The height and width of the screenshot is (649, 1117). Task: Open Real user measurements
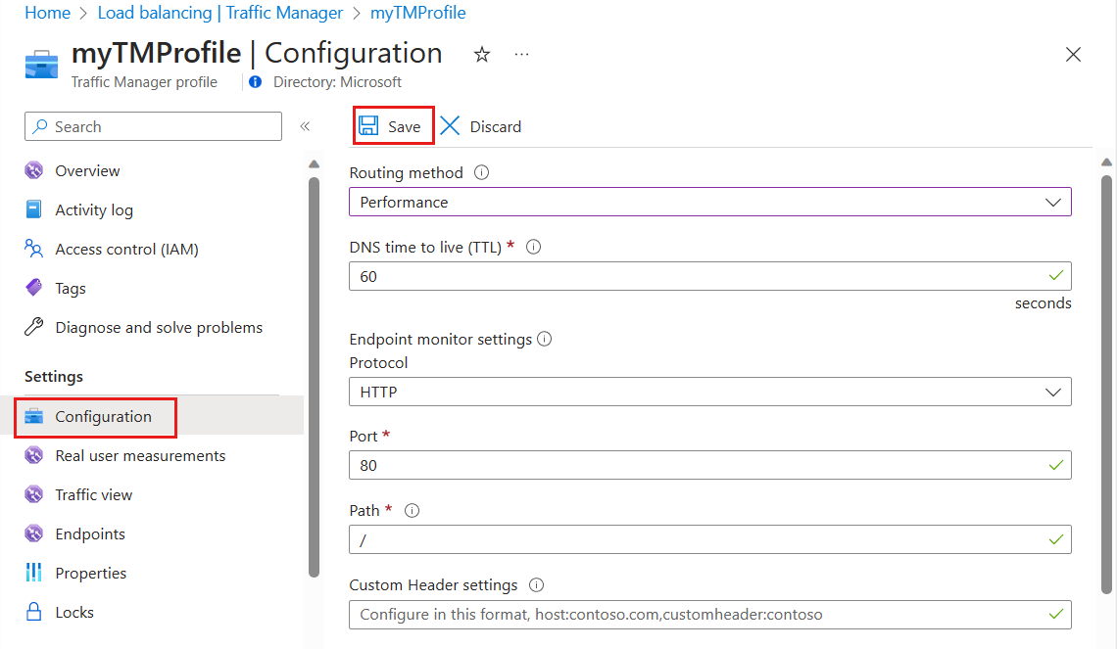[140, 455]
